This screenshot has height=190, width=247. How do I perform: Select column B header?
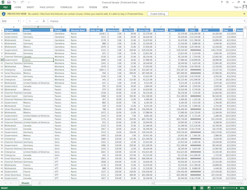[x=38, y=27]
